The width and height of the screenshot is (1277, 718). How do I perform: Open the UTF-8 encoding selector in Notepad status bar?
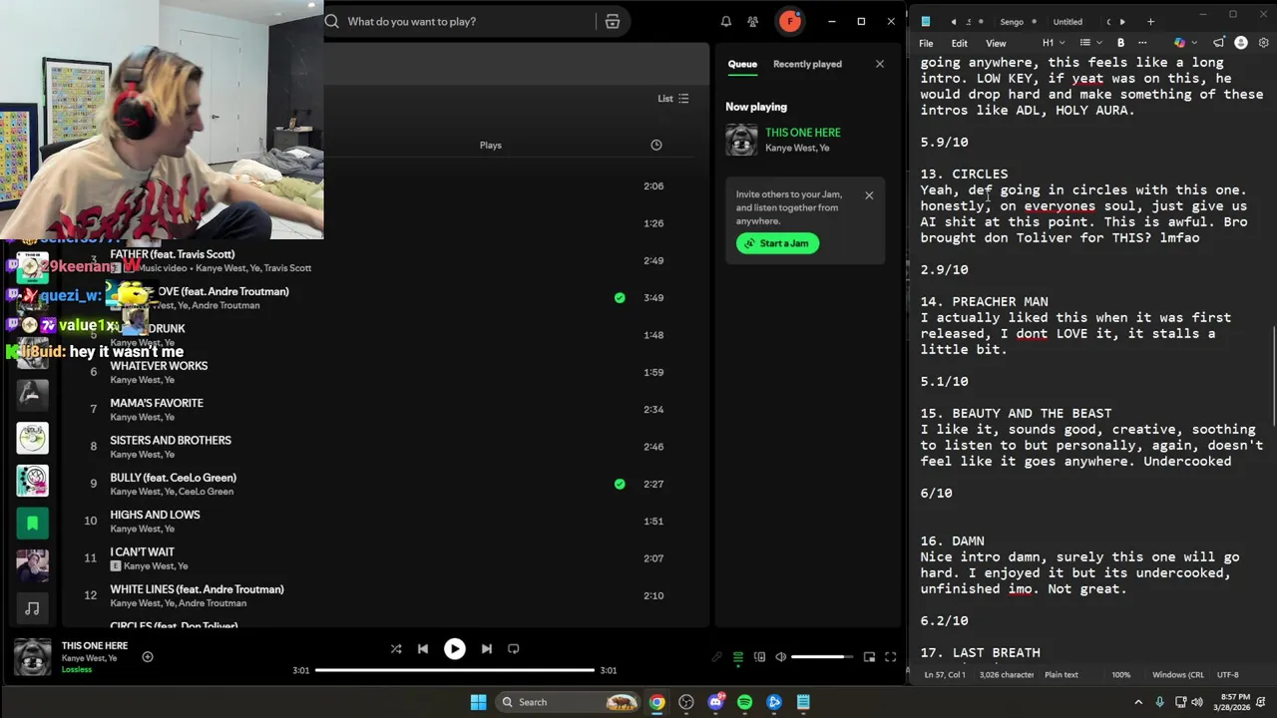pos(1228,675)
